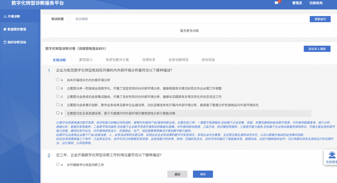This screenshot has width=337, height=183.
Task: Click the 暂无更多内容 text
Action: [x=189, y=31]
